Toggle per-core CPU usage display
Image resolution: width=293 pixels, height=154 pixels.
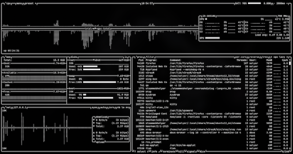(x=241, y=57)
